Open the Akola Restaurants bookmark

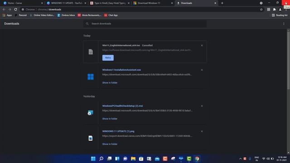pyautogui.click(x=90, y=15)
